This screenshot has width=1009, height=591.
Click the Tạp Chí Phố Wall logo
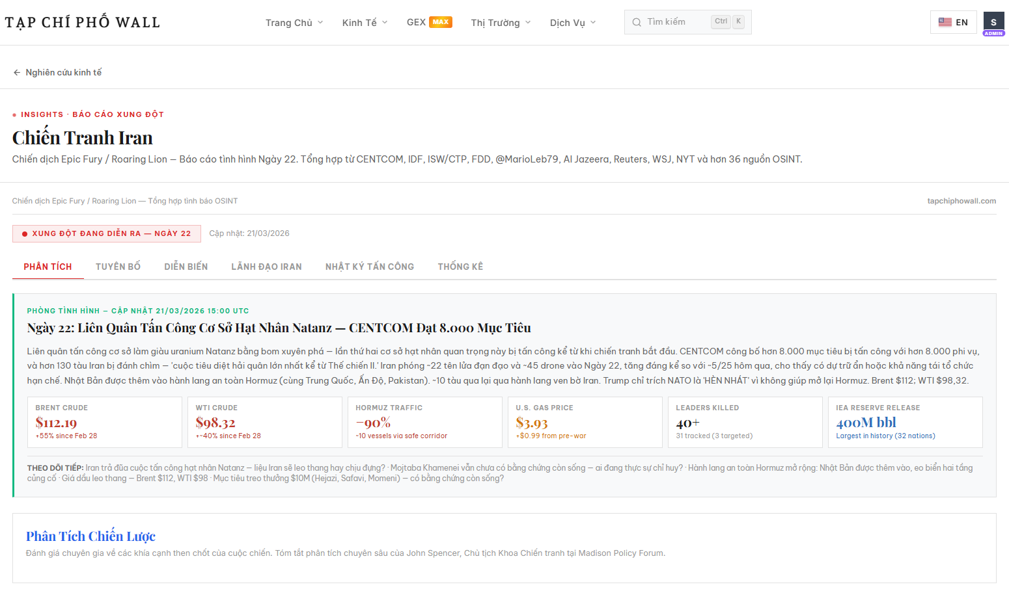coord(83,23)
